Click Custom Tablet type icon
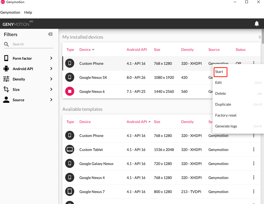The height and width of the screenshot is (204, 264). click(70, 149)
